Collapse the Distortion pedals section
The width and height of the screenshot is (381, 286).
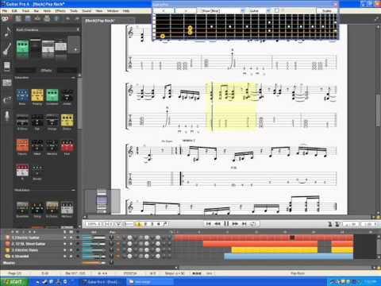pyautogui.click(x=73, y=78)
